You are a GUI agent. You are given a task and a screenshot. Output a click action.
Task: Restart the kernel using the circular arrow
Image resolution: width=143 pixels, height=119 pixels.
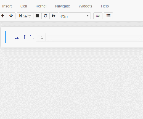(46, 16)
